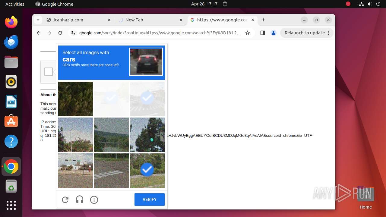Open network status icon in system tray
Image resolution: width=386 pixels, height=217 pixels.
point(361,4)
